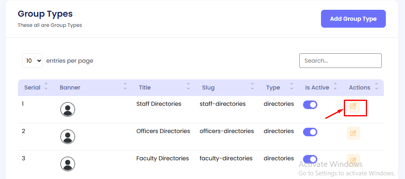Click edit icon for Faculty Directories
This screenshot has height=179, width=405.
coord(353,159)
